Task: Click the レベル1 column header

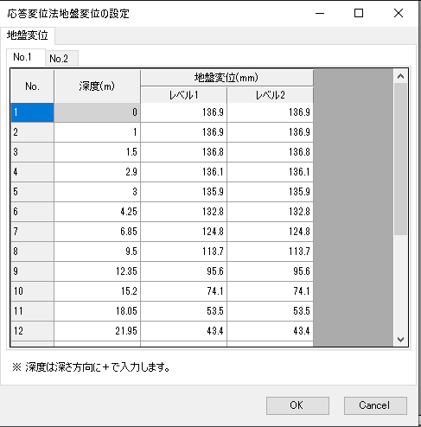Action: [x=184, y=95]
